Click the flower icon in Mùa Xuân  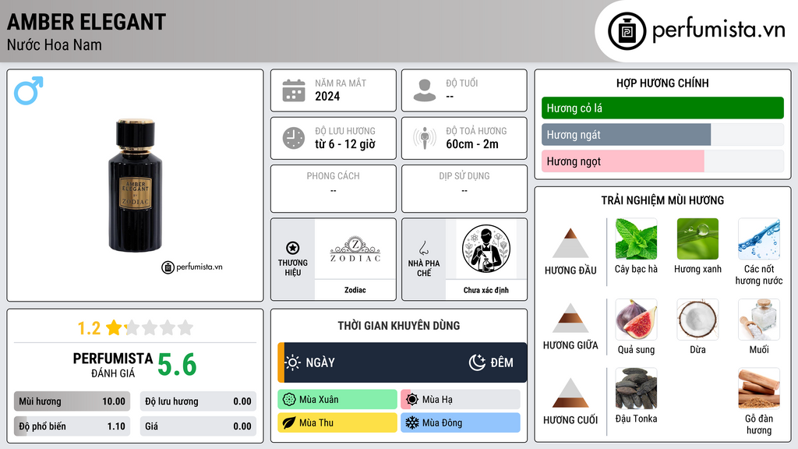tap(289, 400)
